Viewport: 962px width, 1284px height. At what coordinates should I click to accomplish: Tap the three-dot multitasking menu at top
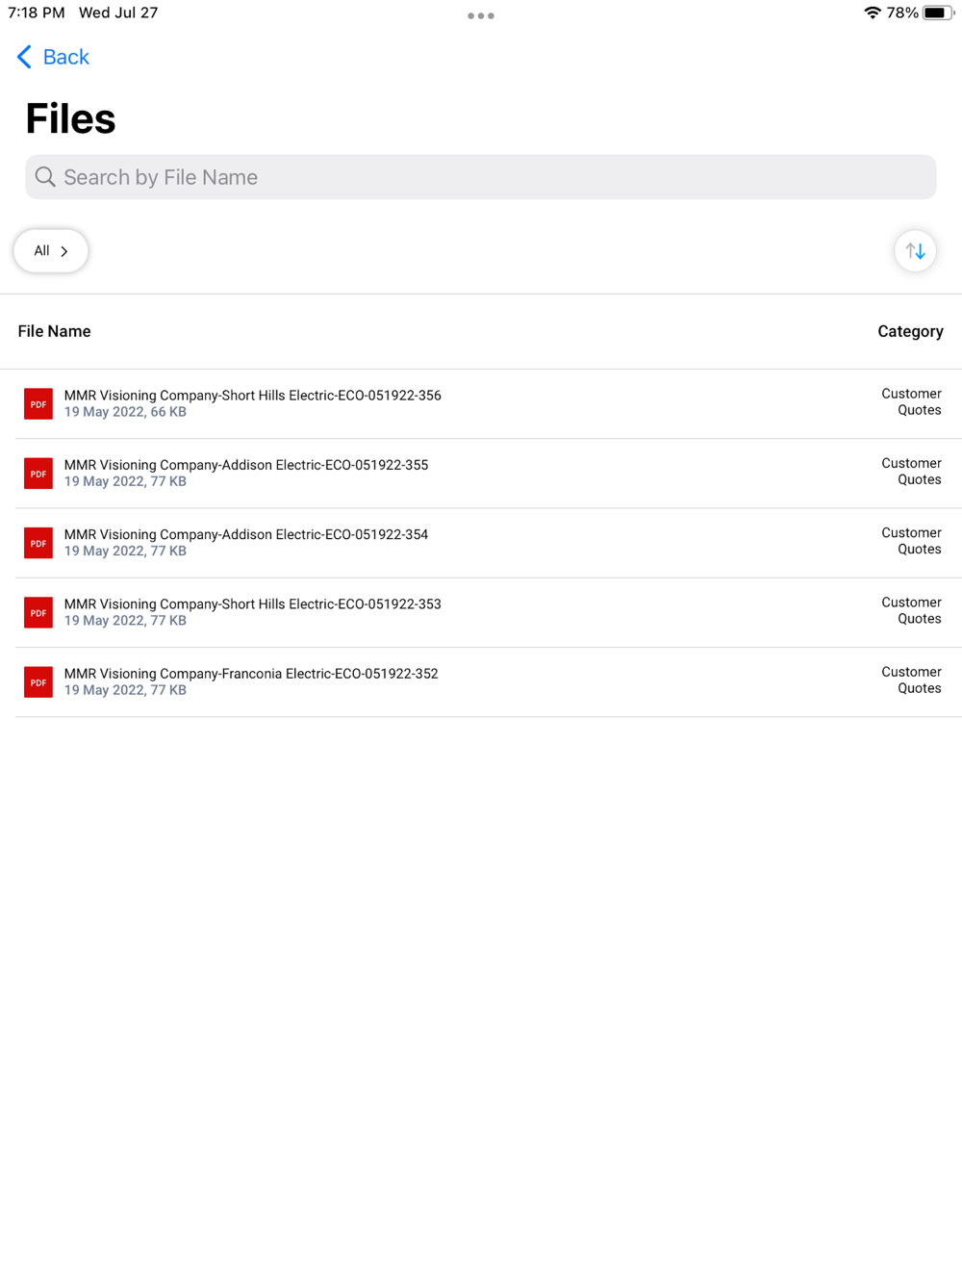pos(481,15)
